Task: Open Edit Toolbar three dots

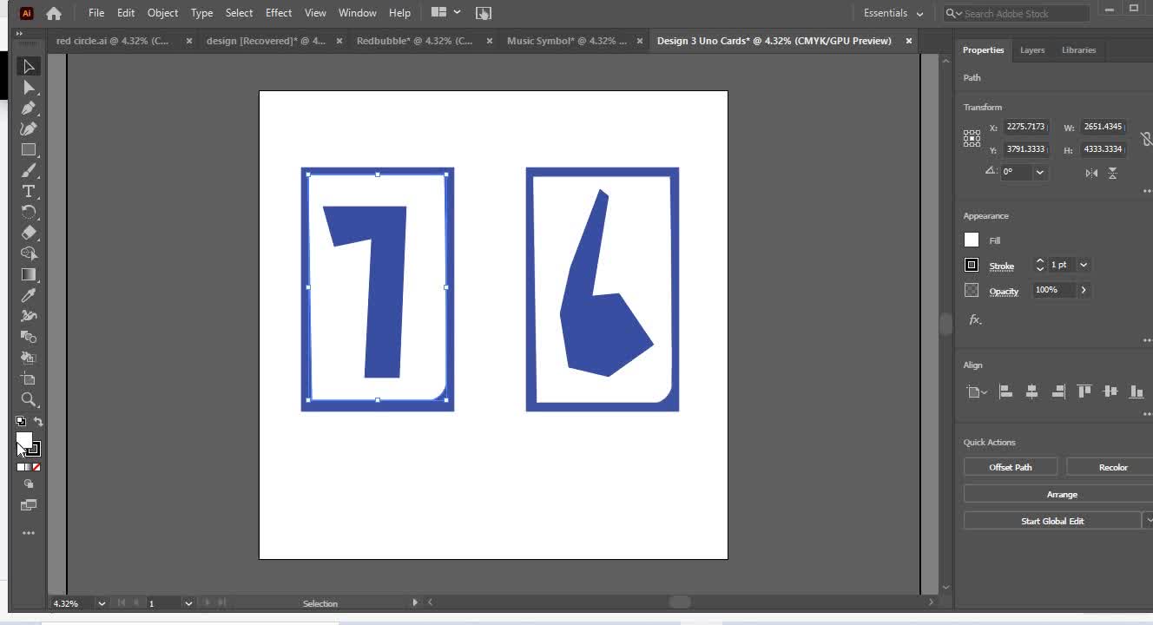Action: (29, 533)
